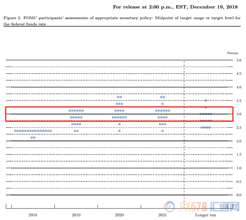Click the 2018 x-axis label
This screenshot has height=220, width=246.
pos(33,215)
